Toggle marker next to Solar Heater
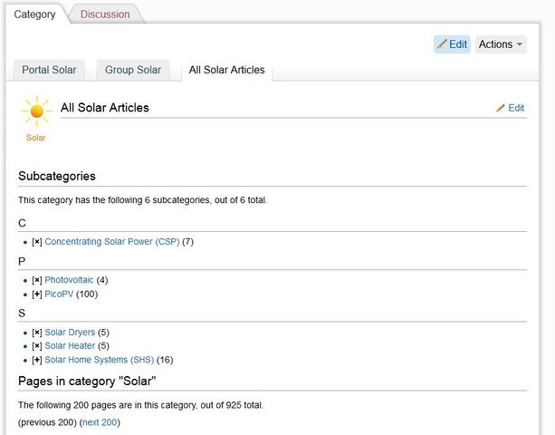This screenshot has width=555, height=435. tap(37, 346)
